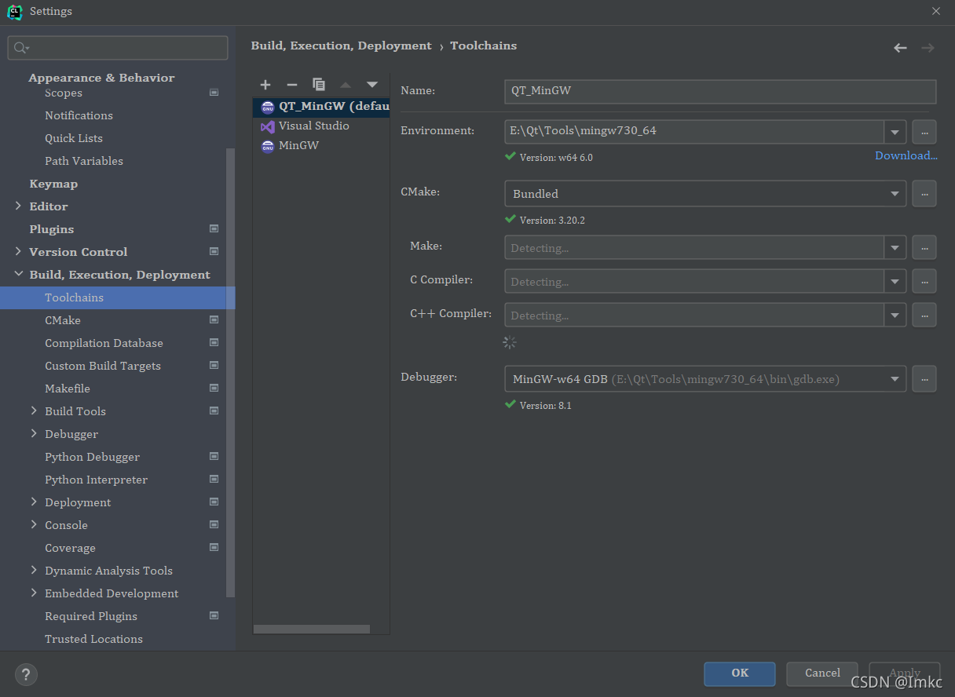Expand the Debugger node

pos(34,434)
